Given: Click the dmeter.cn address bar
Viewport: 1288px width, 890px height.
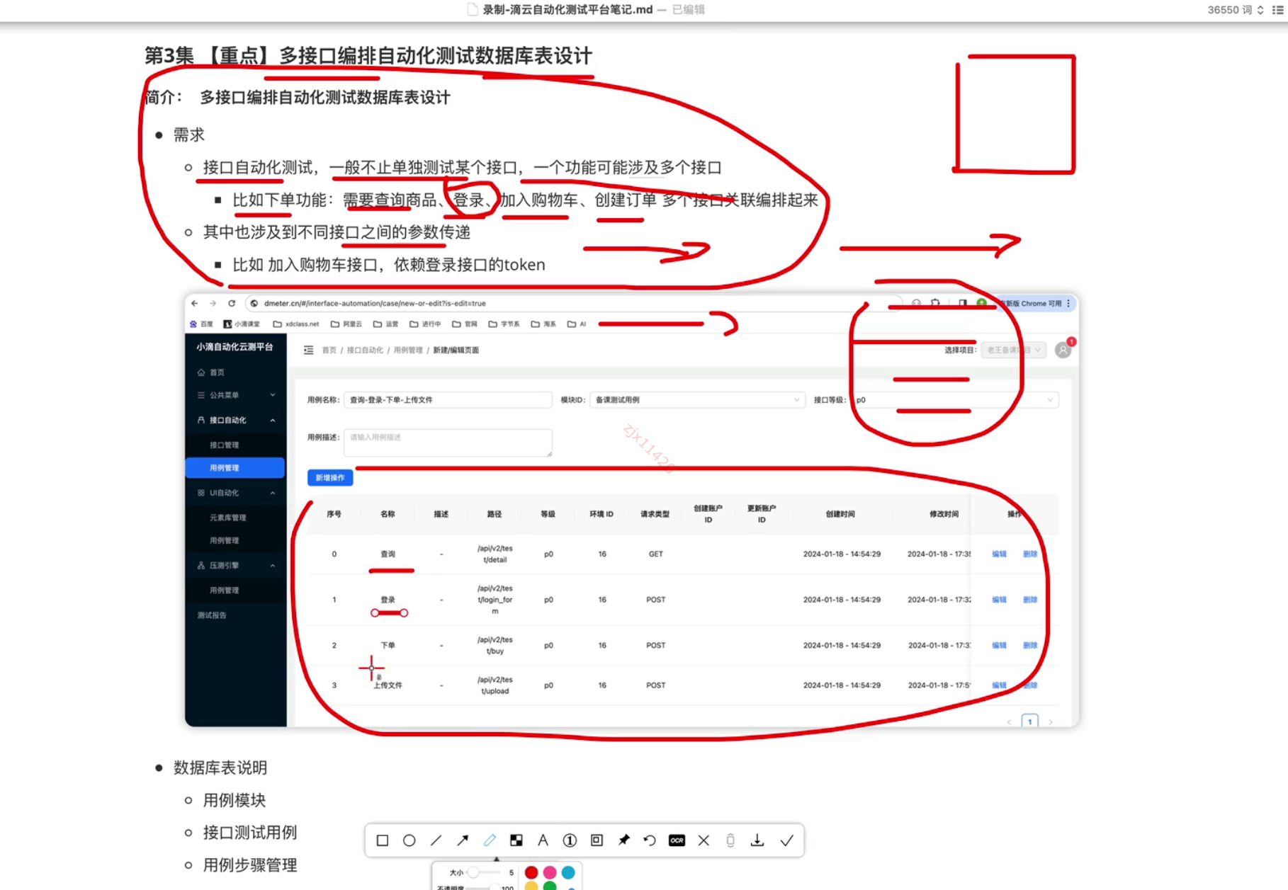Looking at the screenshot, I should click(x=574, y=303).
